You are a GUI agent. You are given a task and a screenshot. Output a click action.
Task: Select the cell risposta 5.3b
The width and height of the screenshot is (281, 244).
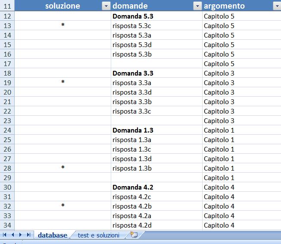(156, 54)
